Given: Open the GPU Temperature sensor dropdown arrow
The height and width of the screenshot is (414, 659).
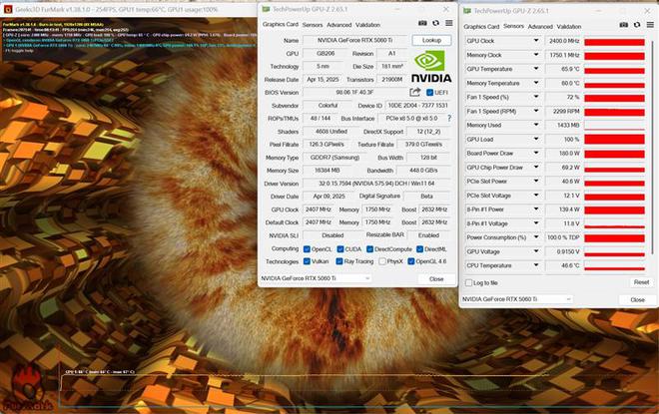Looking at the screenshot, I should 536,69.
